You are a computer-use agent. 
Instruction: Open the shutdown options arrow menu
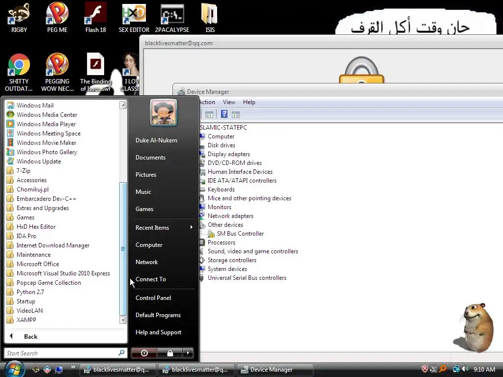[x=188, y=353]
